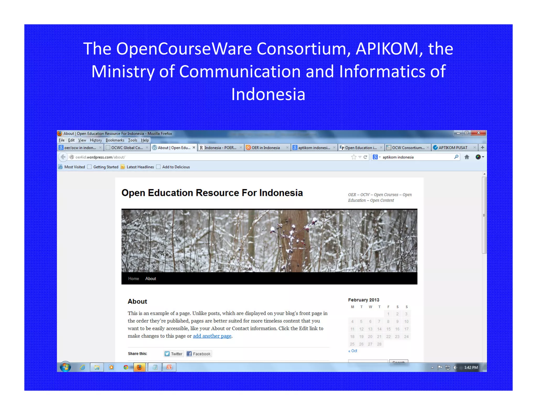Share via Facebook button
This screenshot has height=415, width=537.
pyautogui.click(x=198, y=354)
